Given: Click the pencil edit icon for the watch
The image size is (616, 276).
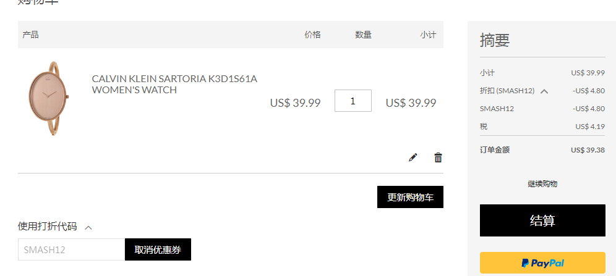Looking at the screenshot, I should [x=413, y=157].
